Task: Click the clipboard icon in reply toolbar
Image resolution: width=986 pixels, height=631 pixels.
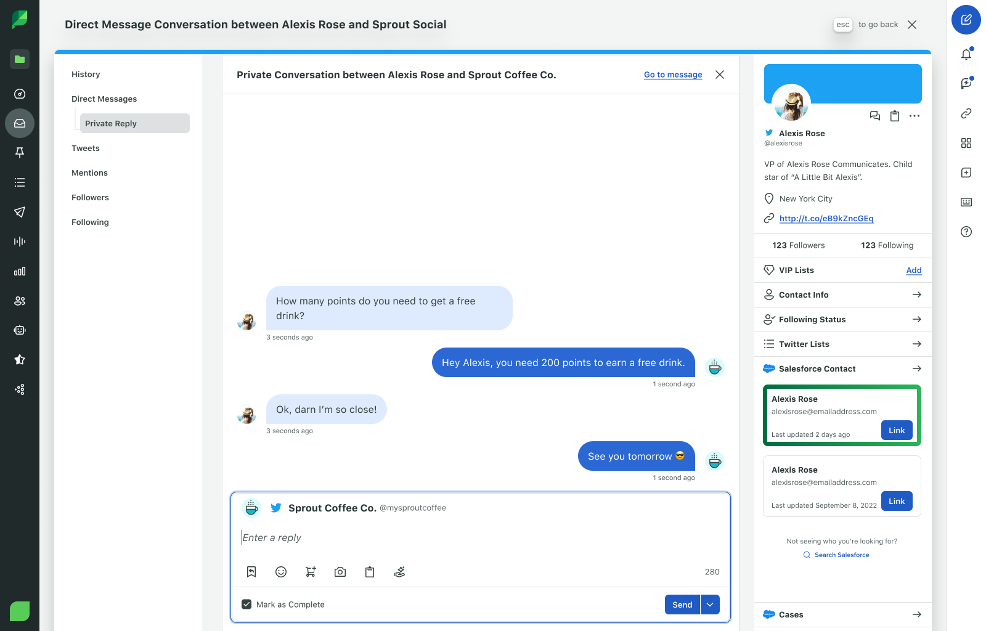Action: click(x=370, y=572)
